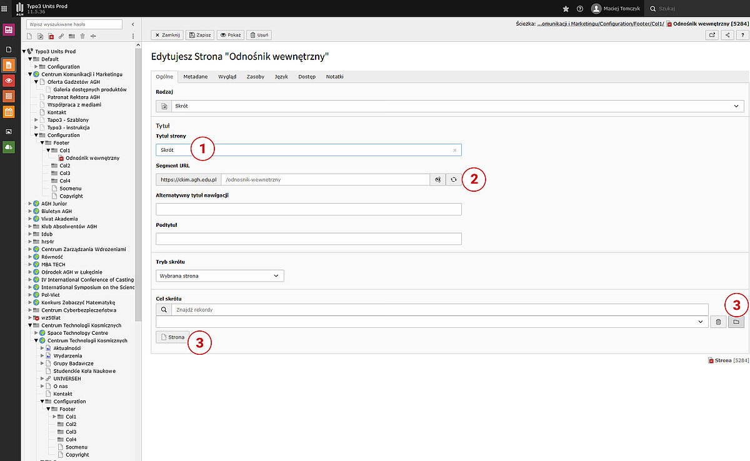
Task: Click the external link page icon in tree toolbar
Action: point(62,36)
